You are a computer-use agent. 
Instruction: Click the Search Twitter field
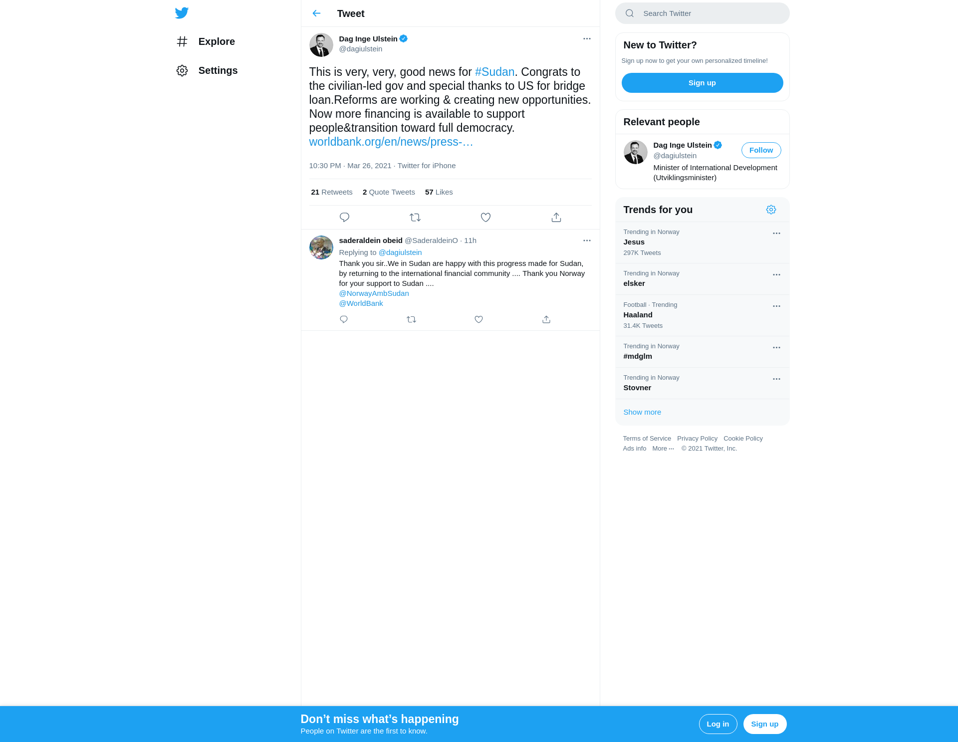pos(702,13)
